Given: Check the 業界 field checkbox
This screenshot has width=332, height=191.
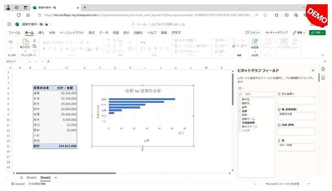Looking at the screenshot, I should [x=240, y=107].
